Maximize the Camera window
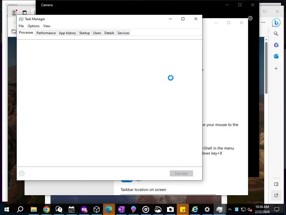The width and height of the screenshot is (286, 215). [x=240, y=5]
